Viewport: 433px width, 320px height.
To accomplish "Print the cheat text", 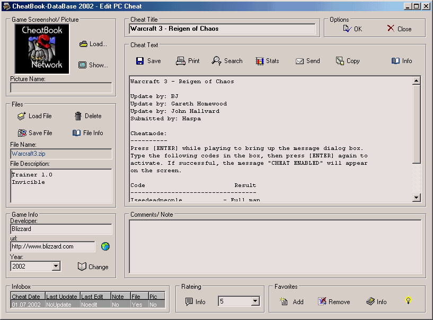I will pyautogui.click(x=188, y=61).
